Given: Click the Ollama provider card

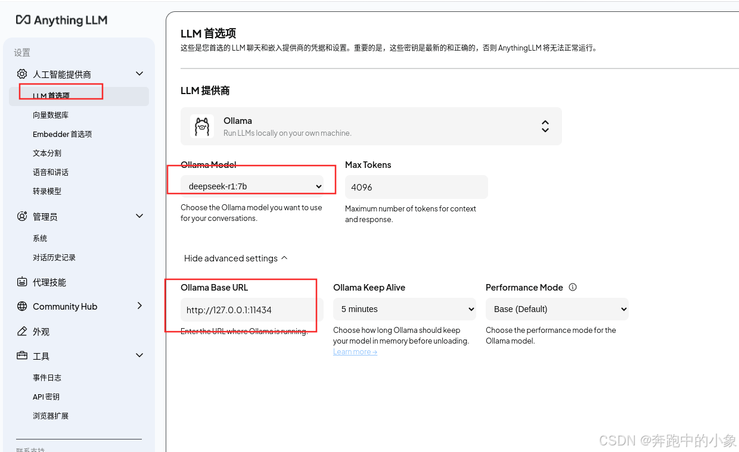Looking at the screenshot, I should [371, 126].
